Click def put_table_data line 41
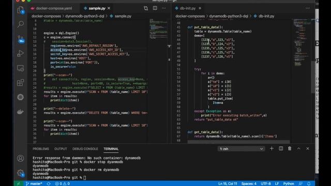Viewport: 331px width, 186px height. pos(205,27)
